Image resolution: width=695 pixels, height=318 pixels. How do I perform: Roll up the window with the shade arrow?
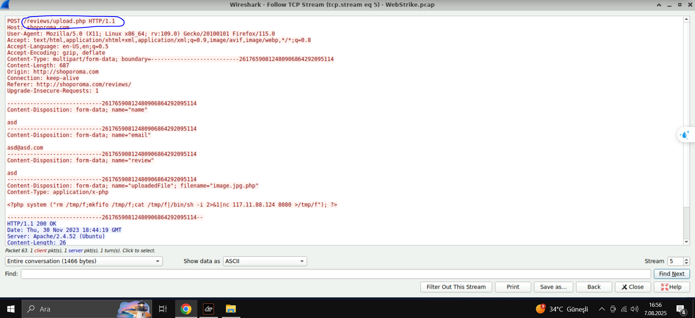click(659, 5)
